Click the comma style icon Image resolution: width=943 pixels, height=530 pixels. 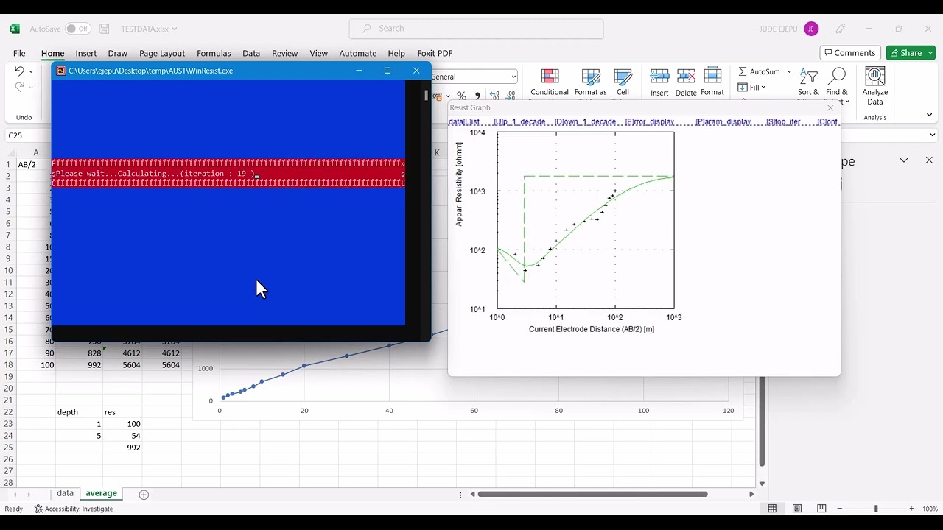point(477,96)
